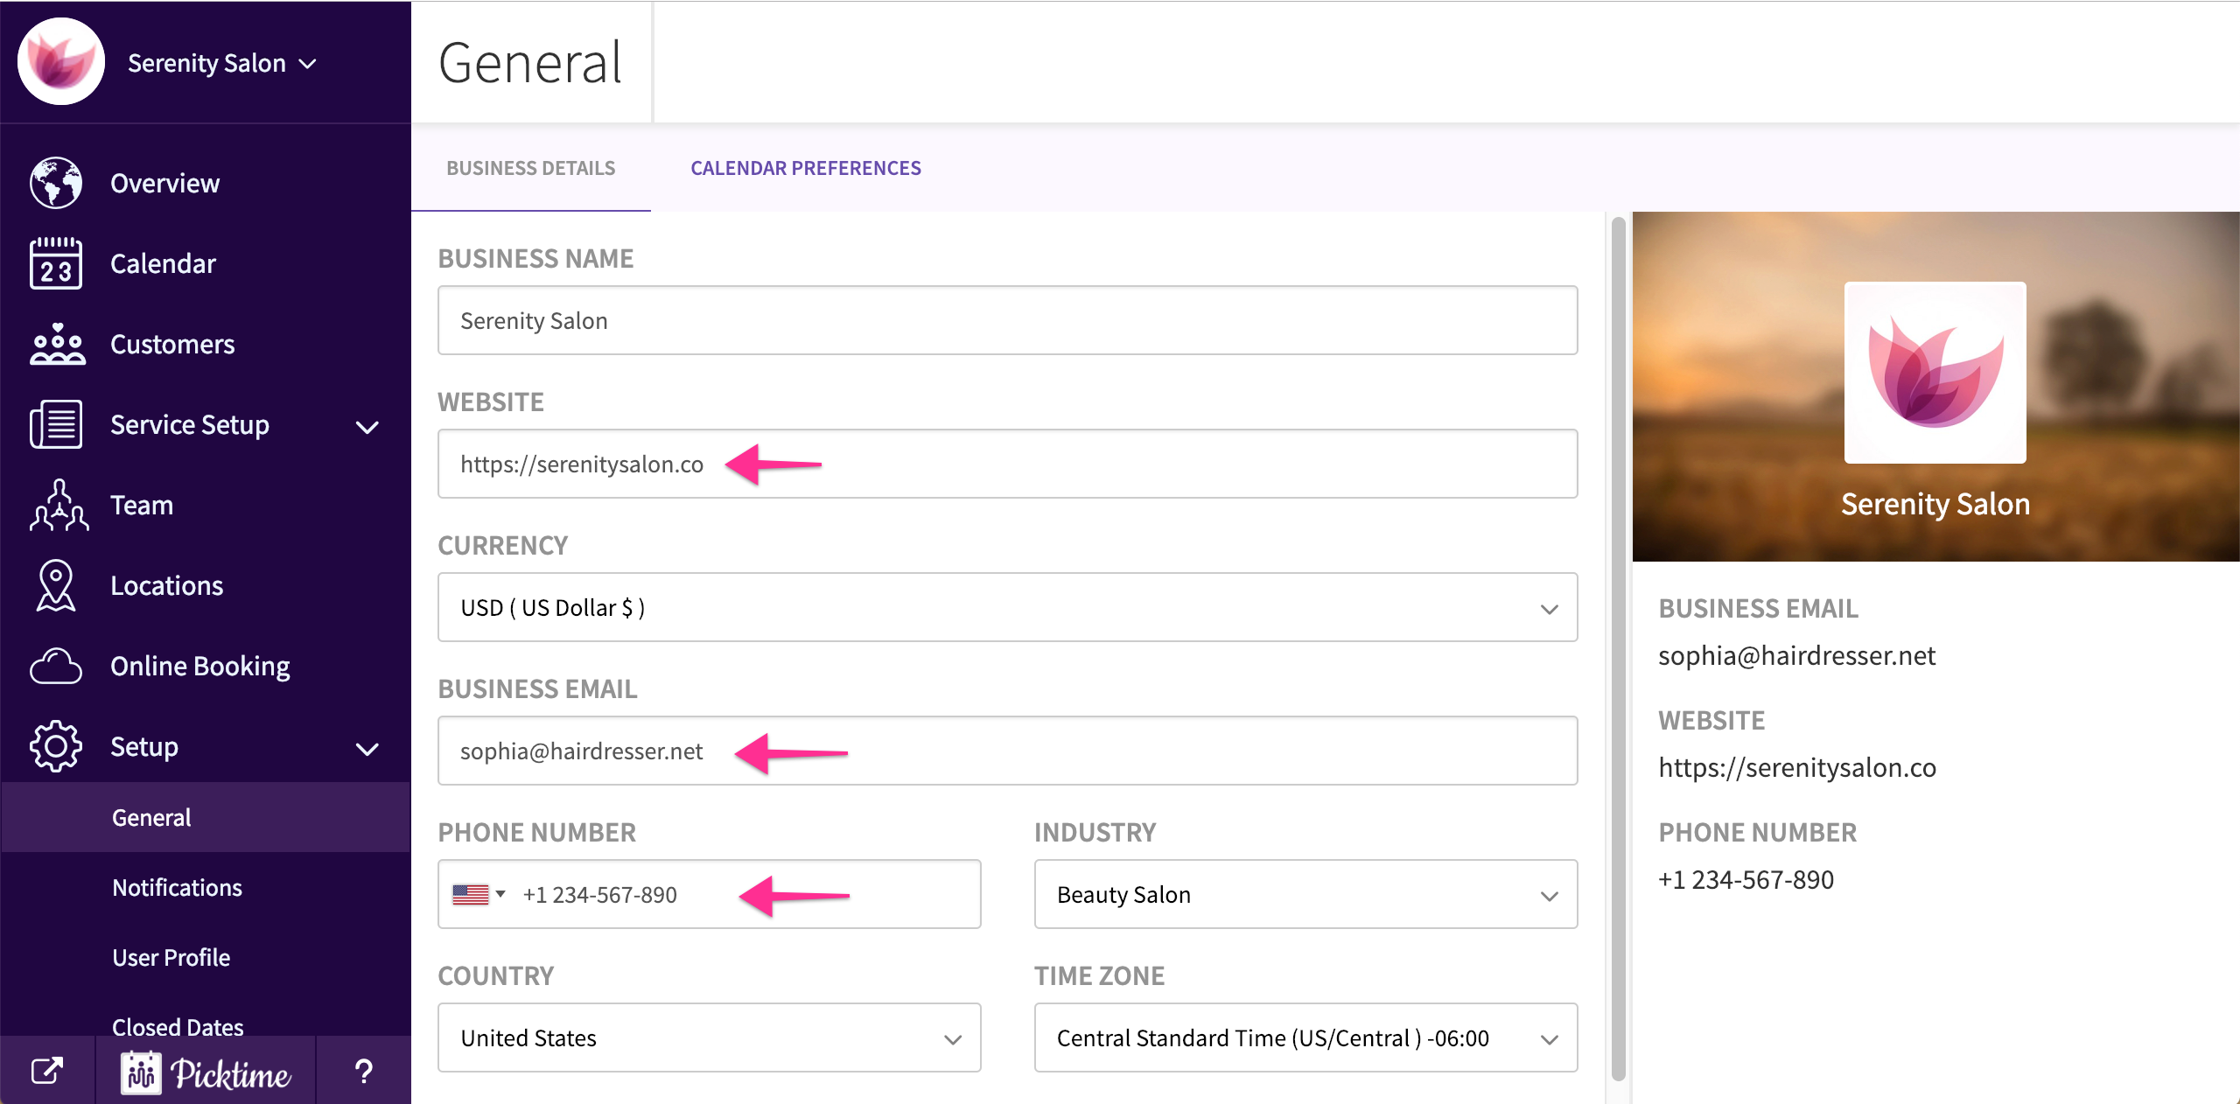Screen dimensions: 2240x1104
Task: Expand the Service Setup menu chevron
Action: (367, 427)
